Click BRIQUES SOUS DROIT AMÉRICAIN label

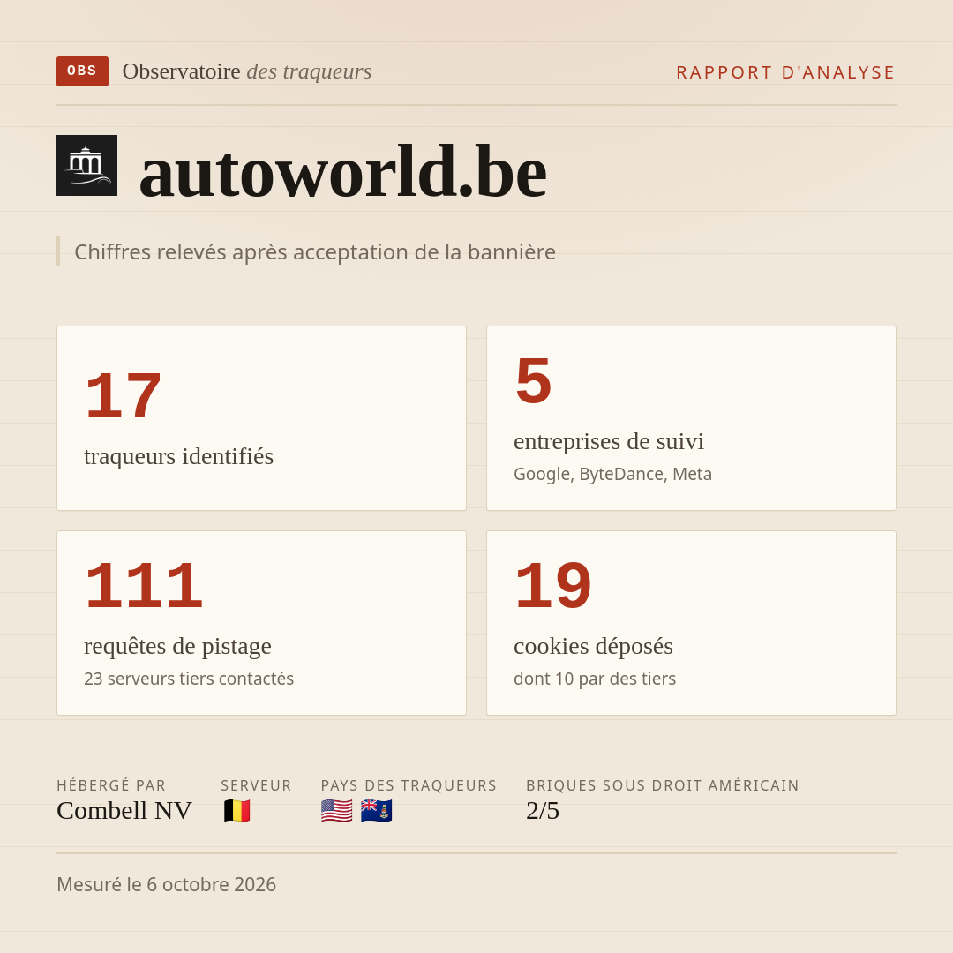[x=663, y=785]
